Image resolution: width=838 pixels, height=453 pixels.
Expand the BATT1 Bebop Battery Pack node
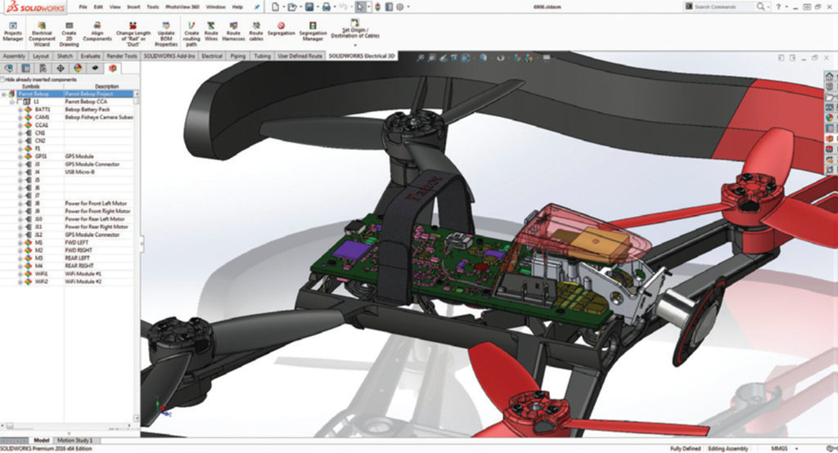click(20, 109)
